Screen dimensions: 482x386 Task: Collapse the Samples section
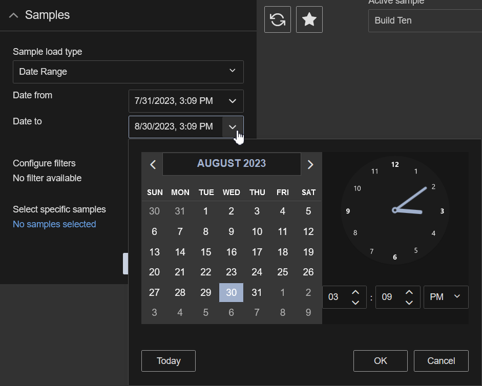(x=14, y=15)
